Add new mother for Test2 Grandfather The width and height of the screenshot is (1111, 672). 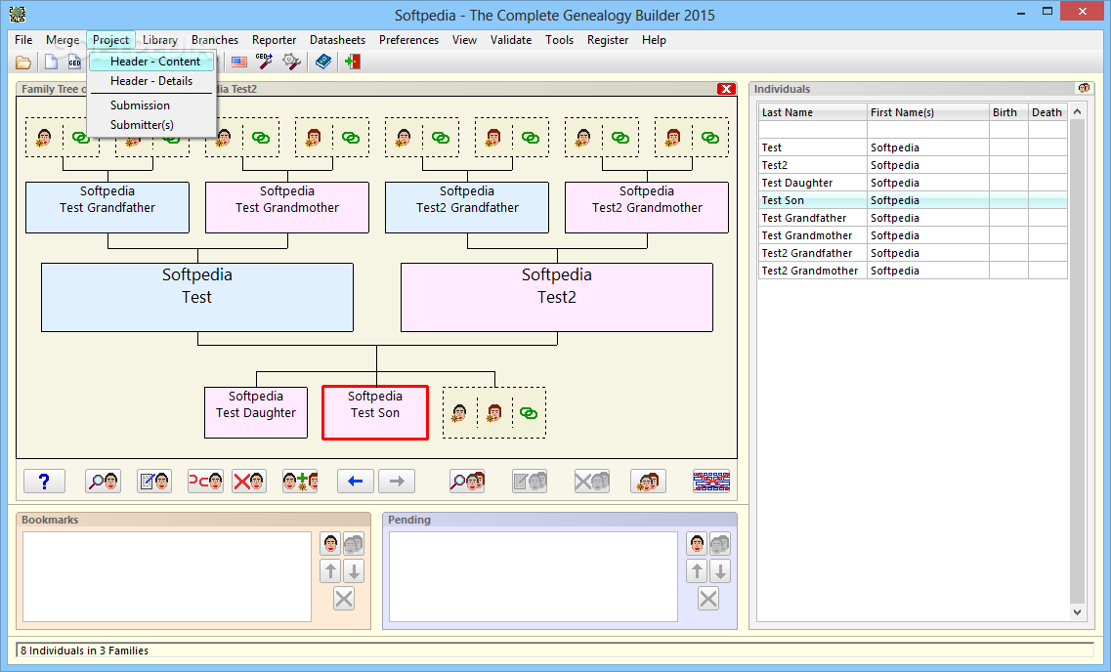pyautogui.click(x=493, y=138)
